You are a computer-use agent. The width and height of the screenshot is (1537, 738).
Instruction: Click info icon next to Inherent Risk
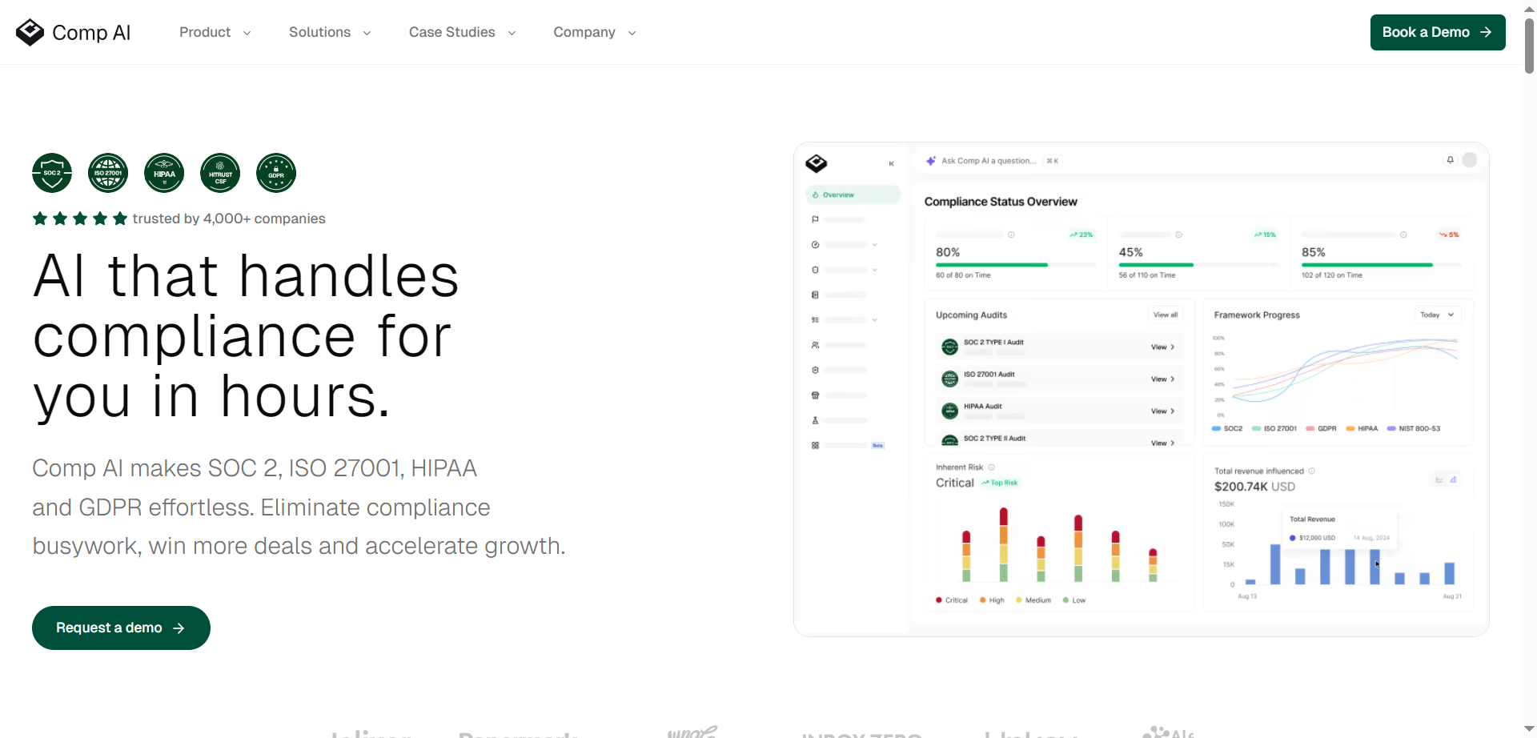991,467
